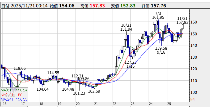Click the 11/21 price label 157.83

[x=182, y=23]
